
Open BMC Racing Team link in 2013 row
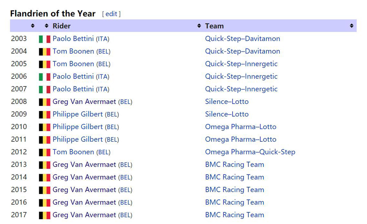(235, 164)
